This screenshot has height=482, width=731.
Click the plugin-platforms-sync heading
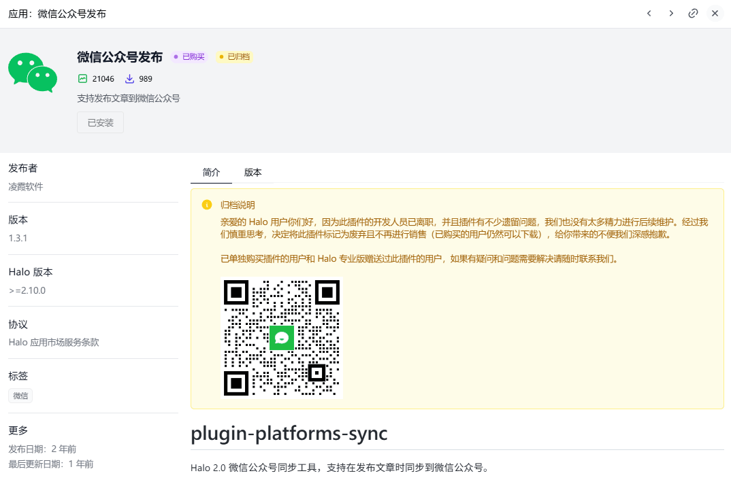coord(289,434)
